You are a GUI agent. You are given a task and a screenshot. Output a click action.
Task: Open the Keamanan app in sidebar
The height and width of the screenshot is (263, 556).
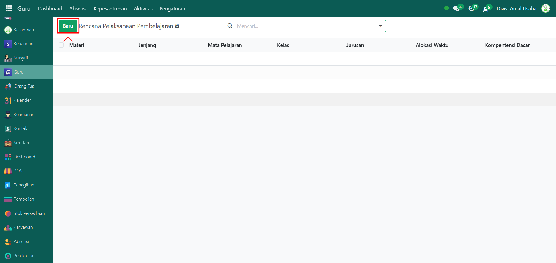[x=24, y=115]
